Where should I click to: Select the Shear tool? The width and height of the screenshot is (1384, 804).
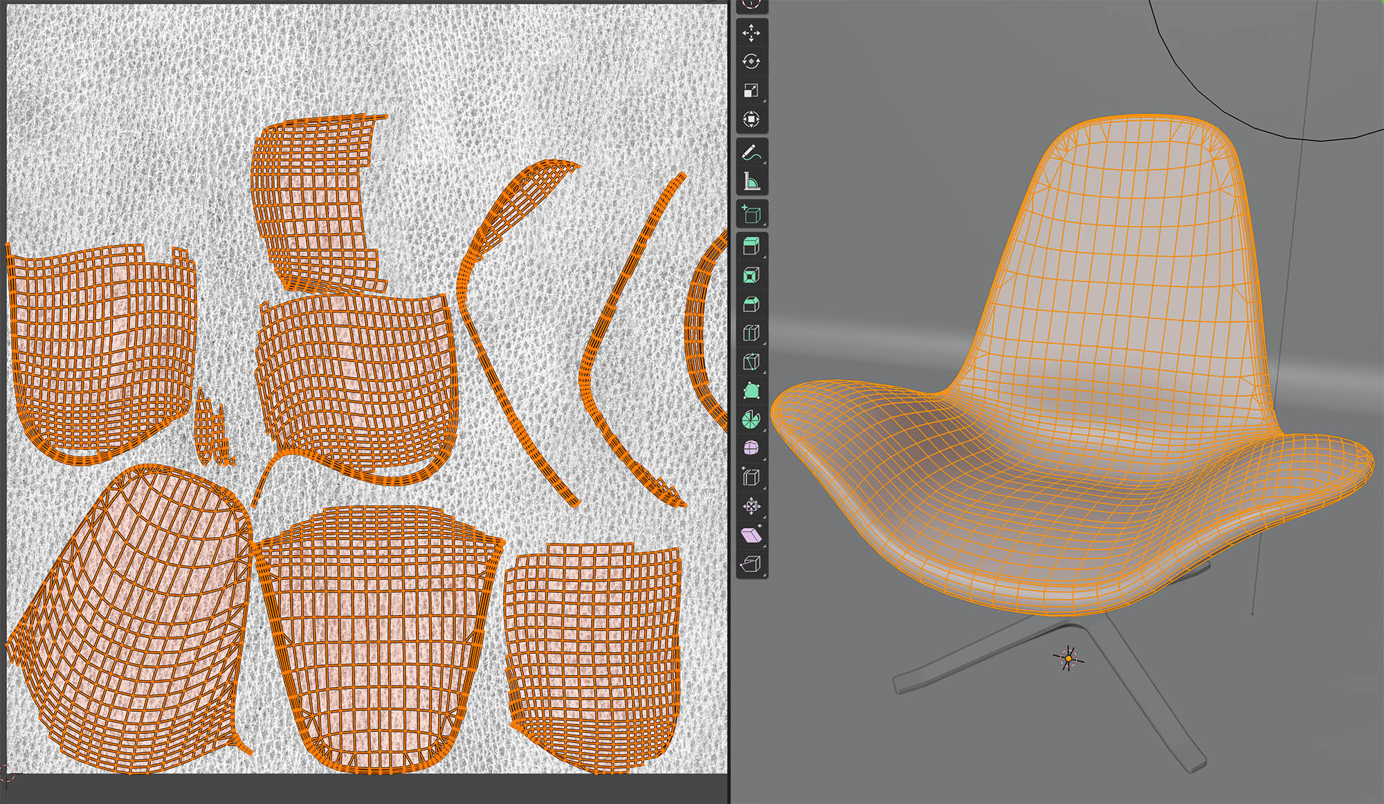pyautogui.click(x=752, y=535)
